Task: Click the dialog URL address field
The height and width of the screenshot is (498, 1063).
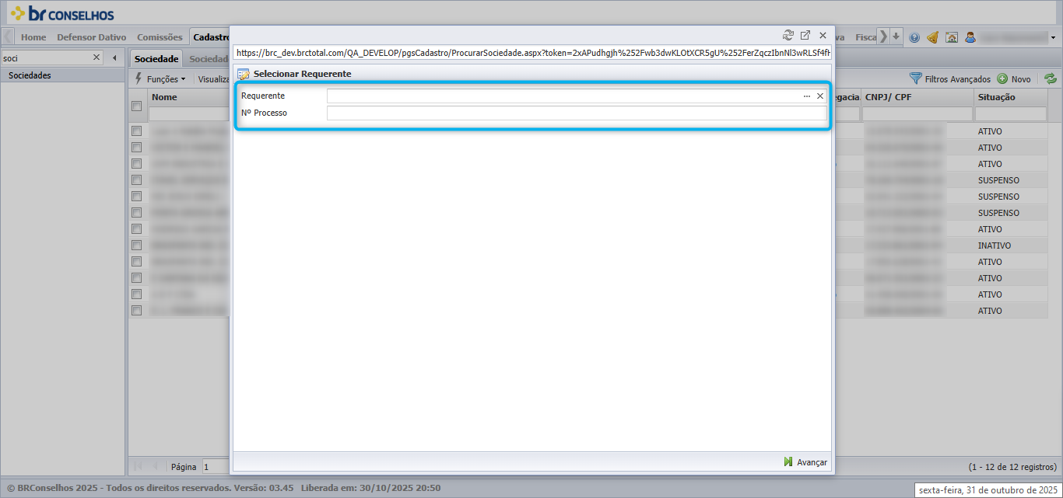Action: (532, 53)
